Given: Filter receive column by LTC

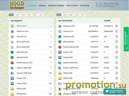Looking at the screenshot, I should 83,15.
